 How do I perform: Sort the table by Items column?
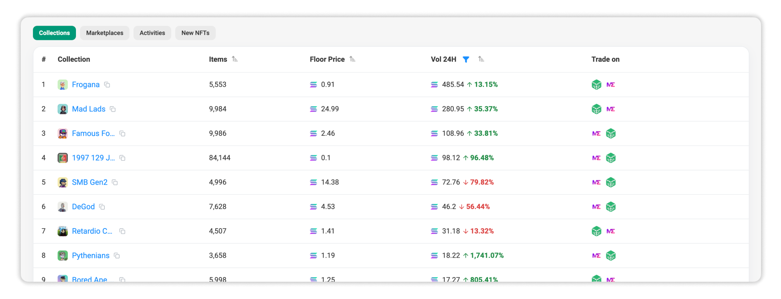pos(235,59)
